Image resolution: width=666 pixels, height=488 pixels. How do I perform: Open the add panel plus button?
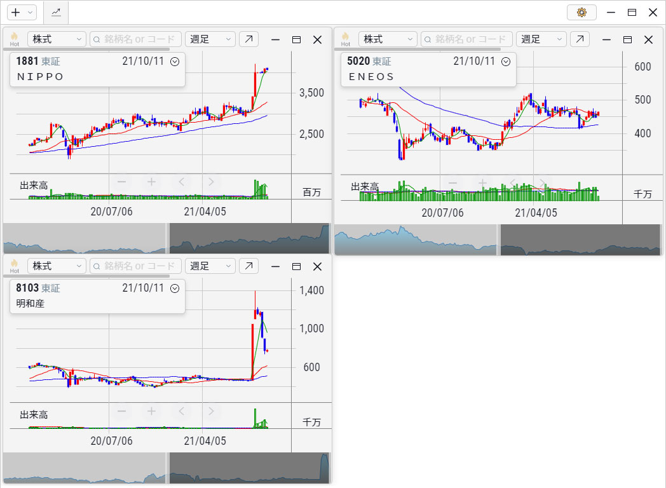[x=16, y=12]
